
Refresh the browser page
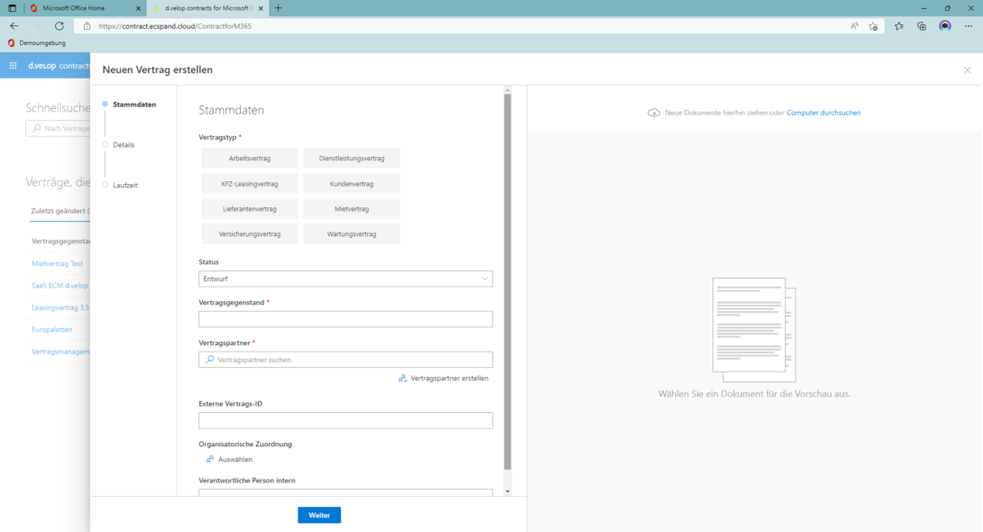[x=60, y=26]
